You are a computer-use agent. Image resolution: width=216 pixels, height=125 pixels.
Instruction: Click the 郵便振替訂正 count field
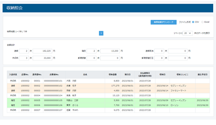159,58
